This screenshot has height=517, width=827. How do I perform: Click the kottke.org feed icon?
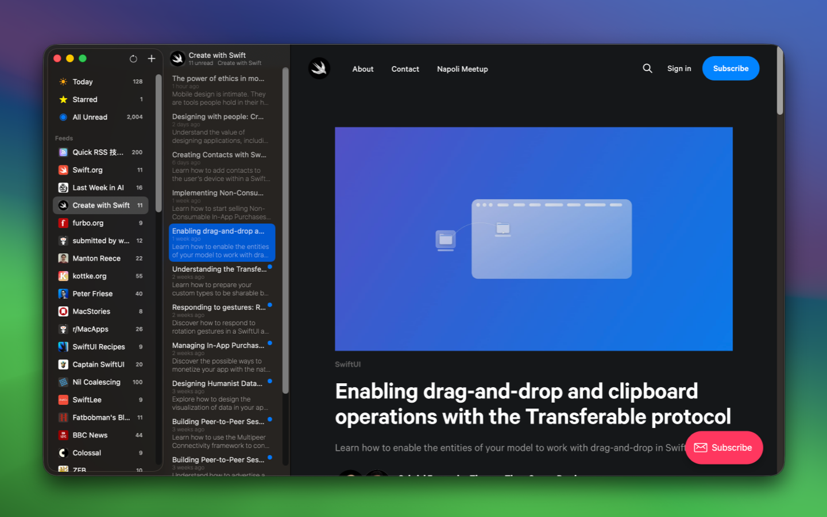click(x=63, y=276)
